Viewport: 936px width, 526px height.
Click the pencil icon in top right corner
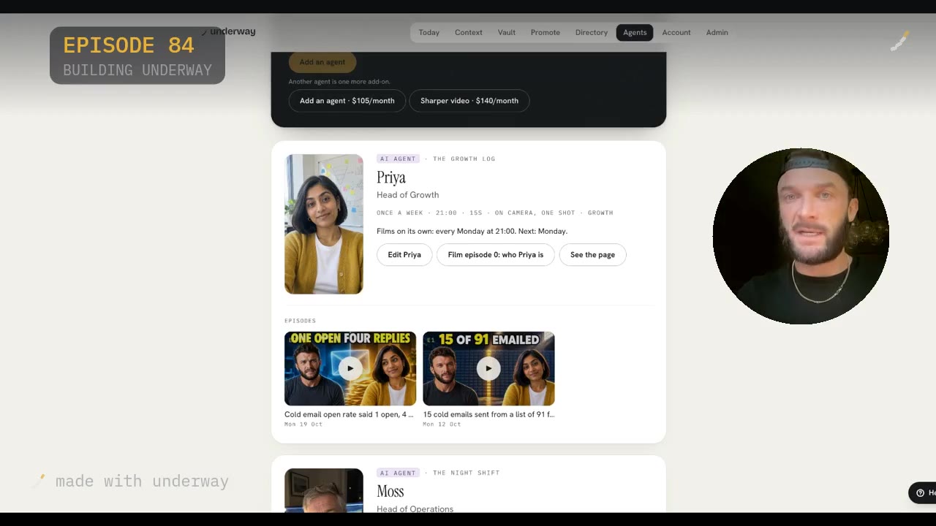[899, 42]
